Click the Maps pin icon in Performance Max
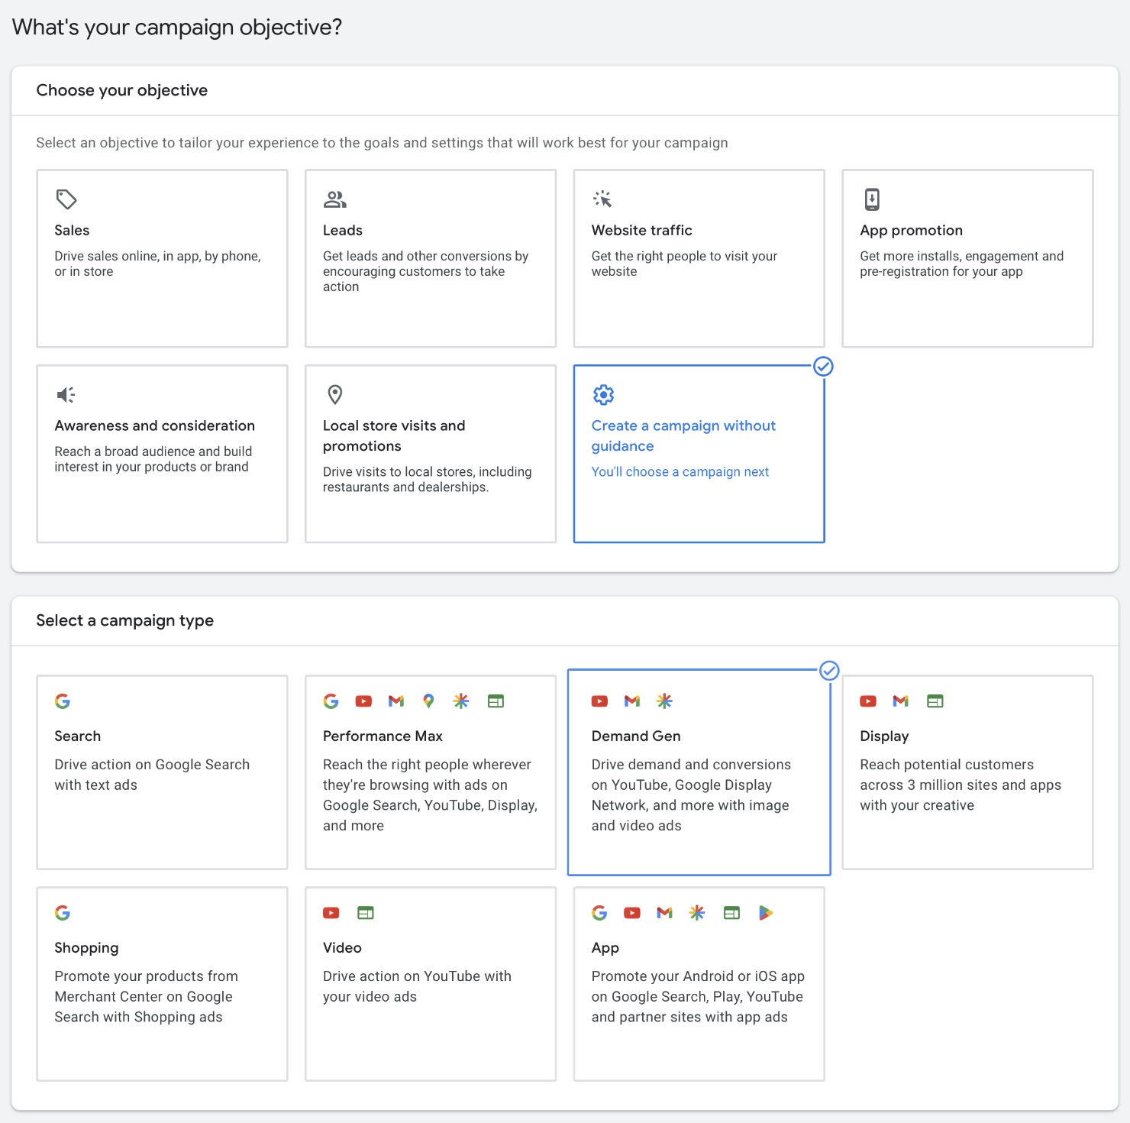This screenshot has width=1130, height=1123. (x=428, y=701)
